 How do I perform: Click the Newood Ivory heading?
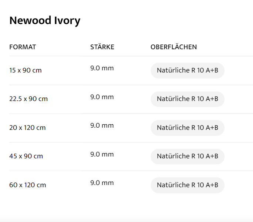click(45, 20)
